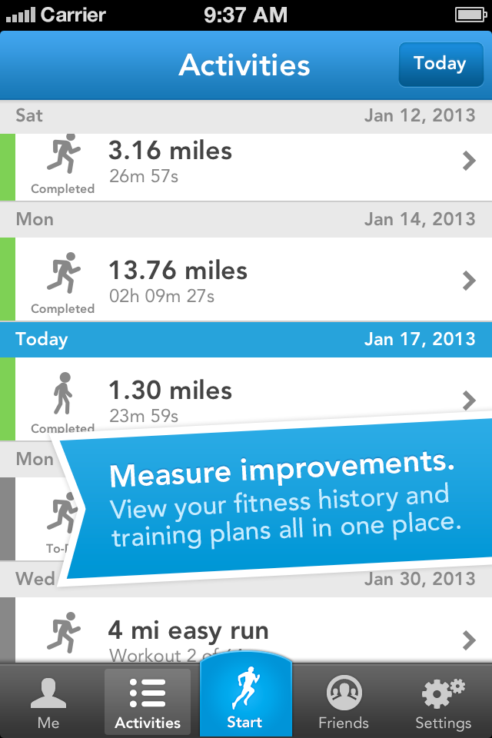This screenshot has width=492, height=738.
Task: Open the 02h 09m 27s duration text
Action: pos(161,296)
